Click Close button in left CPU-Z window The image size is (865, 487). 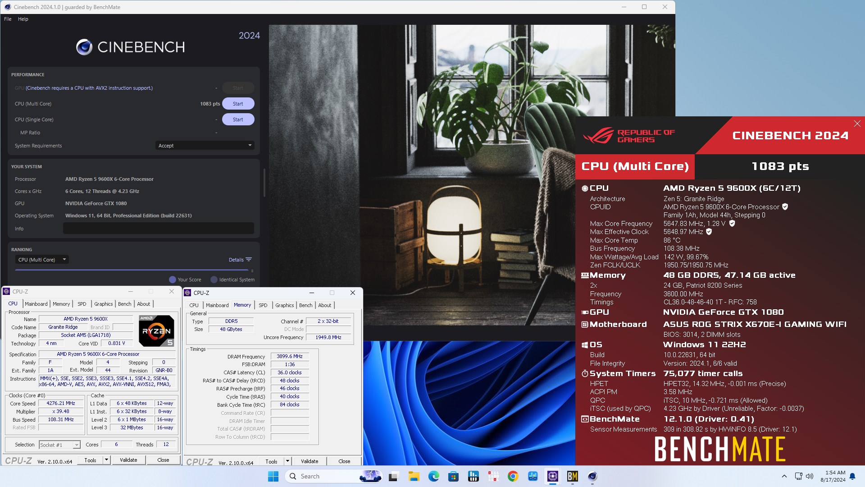(163, 460)
